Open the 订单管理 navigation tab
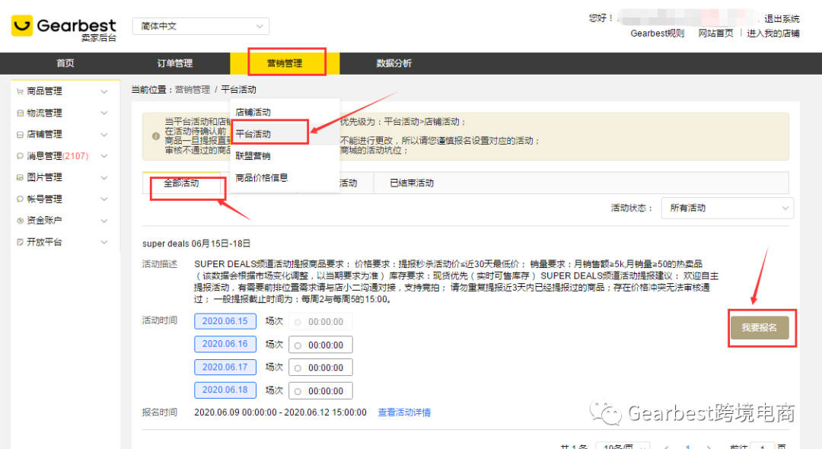 175,63
